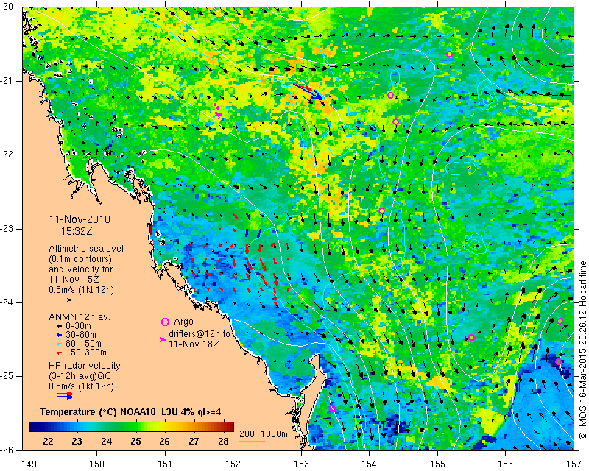Screen dimensions: 589x471
Task: Click the longitude axis label '153'
Action: coord(301,464)
